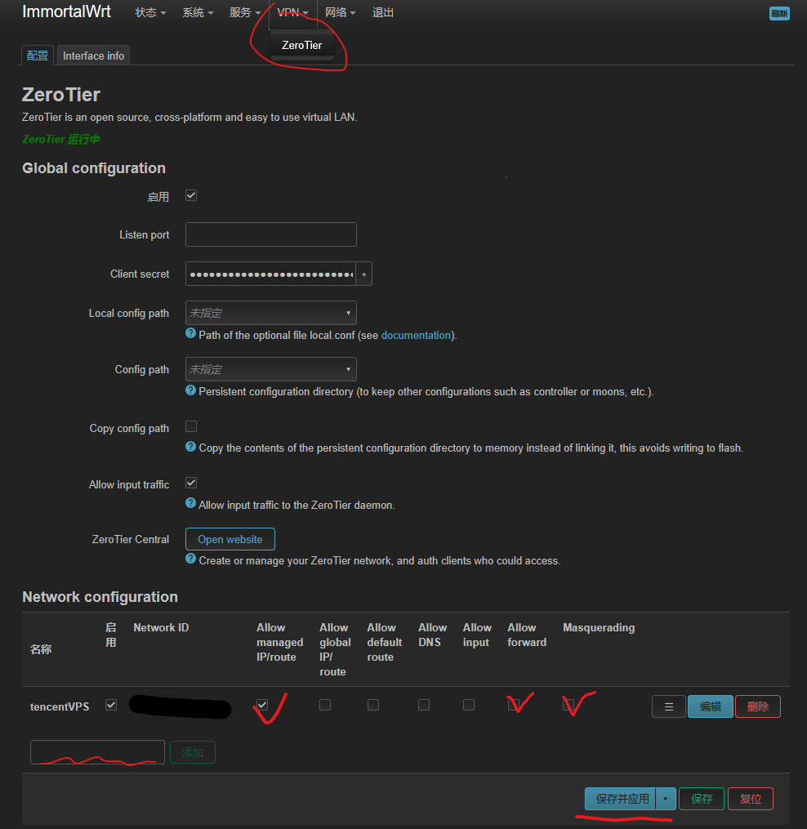807x829 pixels.
Task: Click the refresh badge at top right
Action: [x=779, y=14]
